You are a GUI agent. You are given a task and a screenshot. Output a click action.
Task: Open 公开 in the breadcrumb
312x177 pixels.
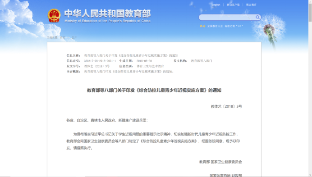pos(74,37)
